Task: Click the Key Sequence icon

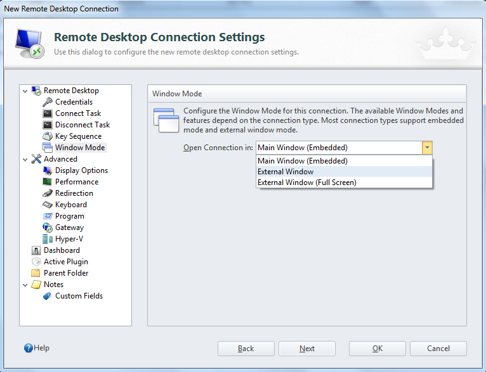Action: coord(48,136)
